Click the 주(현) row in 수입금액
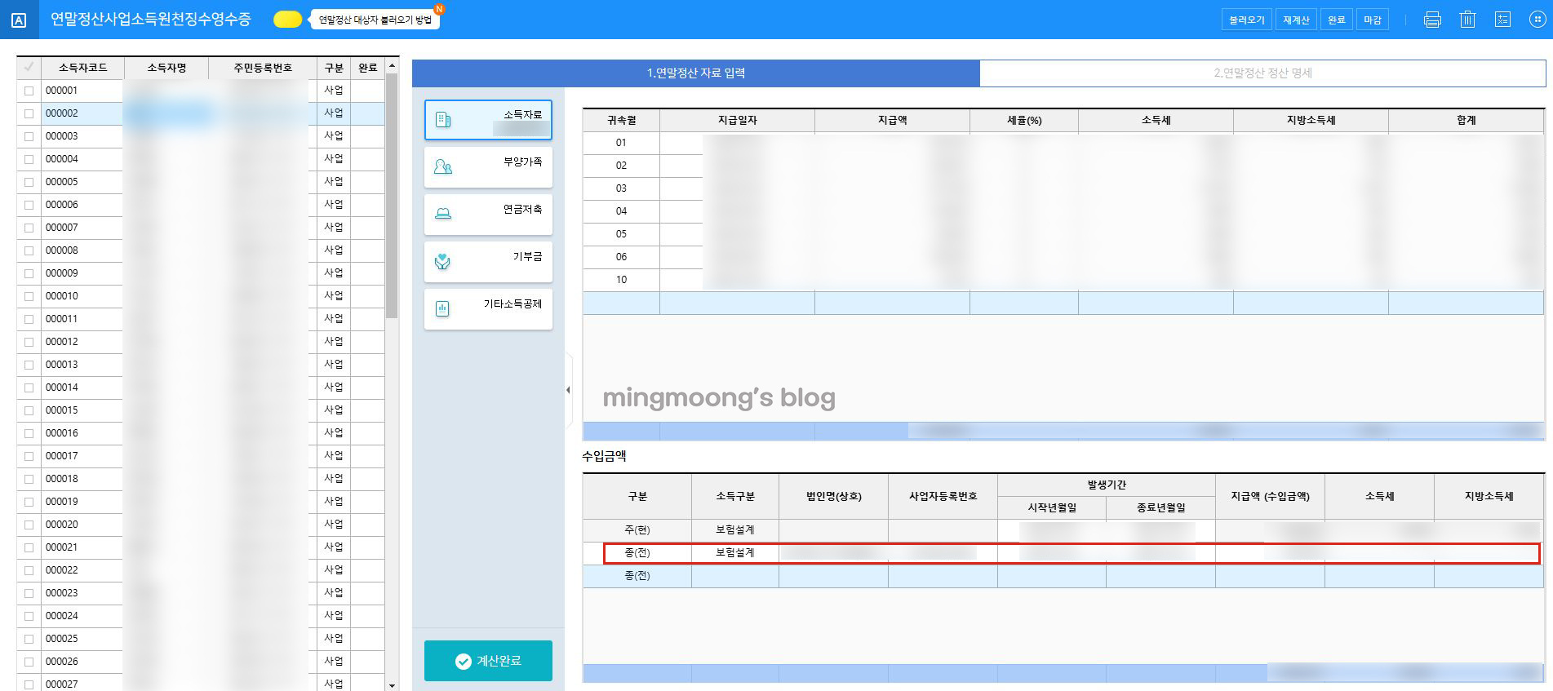1553x691 pixels. (x=1063, y=530)
